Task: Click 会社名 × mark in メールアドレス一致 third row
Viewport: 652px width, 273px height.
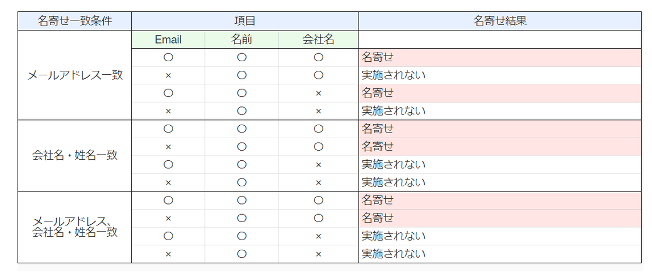Action: coord(318,93)
